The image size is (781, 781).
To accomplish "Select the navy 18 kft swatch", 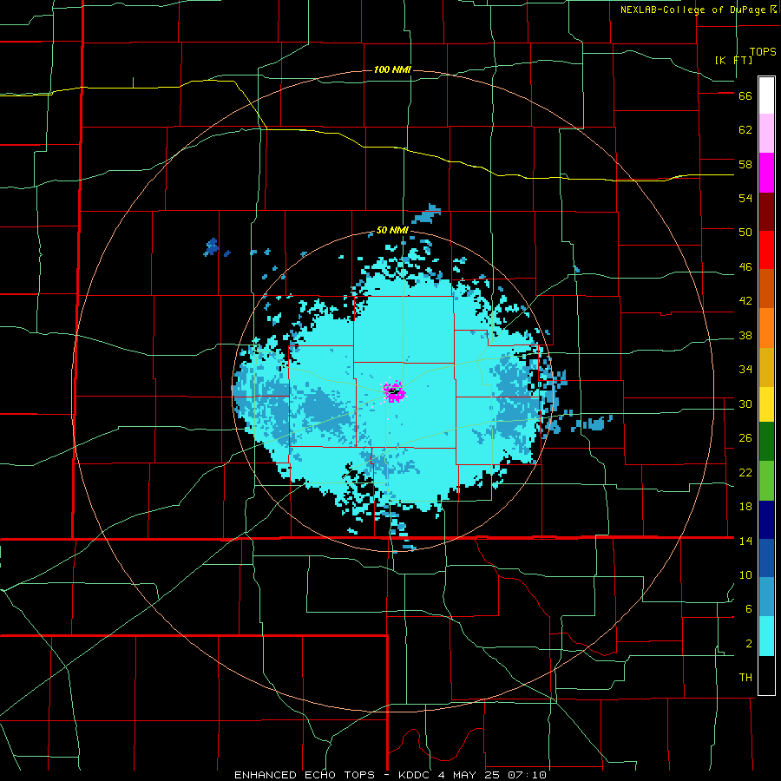I will (766, 520).
